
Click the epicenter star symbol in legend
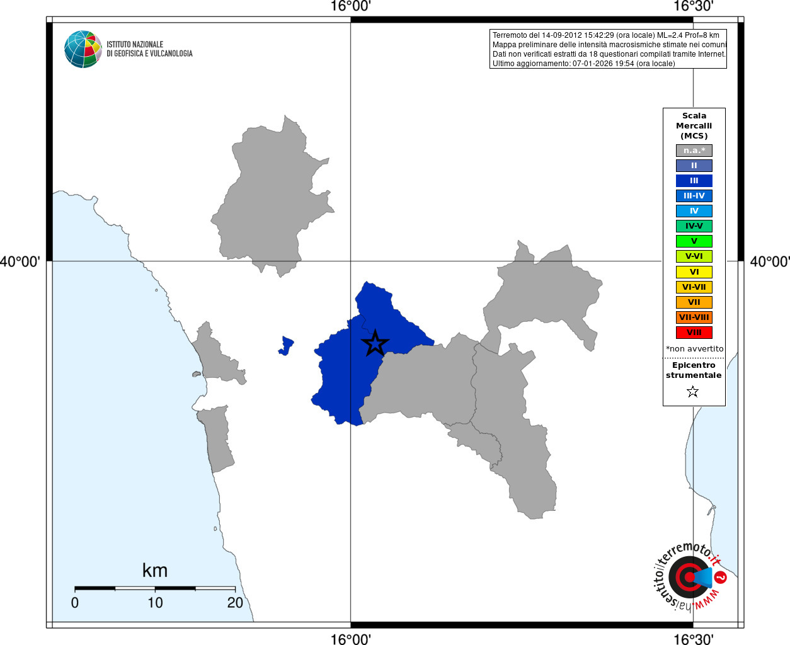click(693, 392)
